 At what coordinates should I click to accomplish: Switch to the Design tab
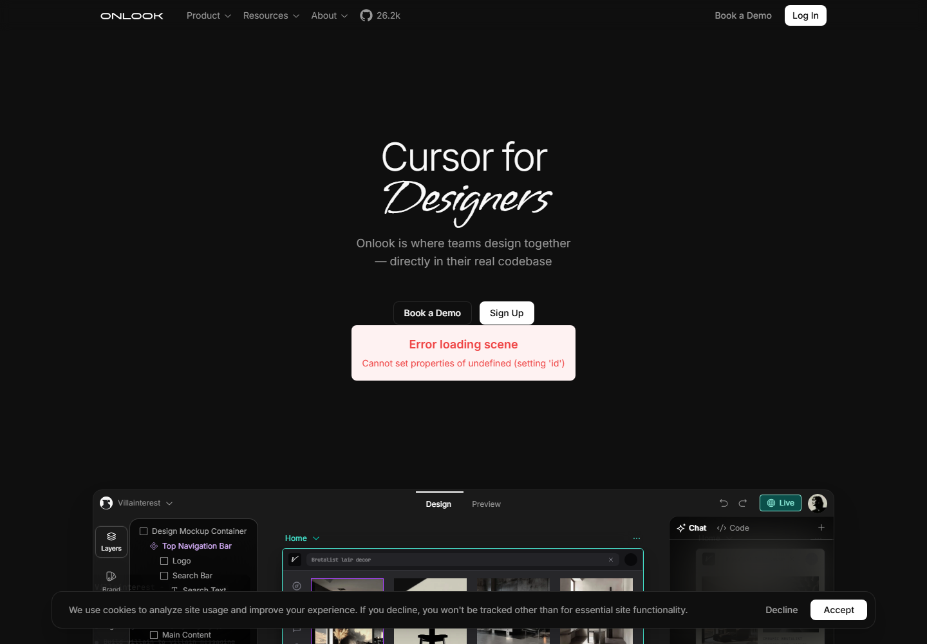pyautogui.click(x=438, y=504)
